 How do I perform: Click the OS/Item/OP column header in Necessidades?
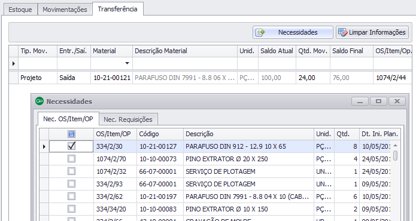tap(115, 134)
